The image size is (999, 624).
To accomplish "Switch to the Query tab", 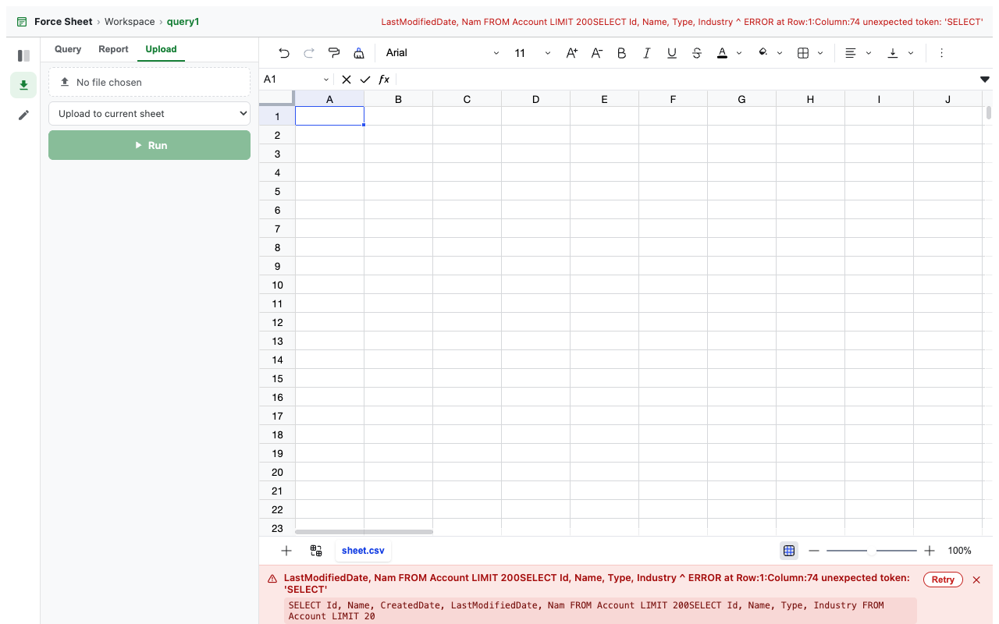I will click(68, 49).
